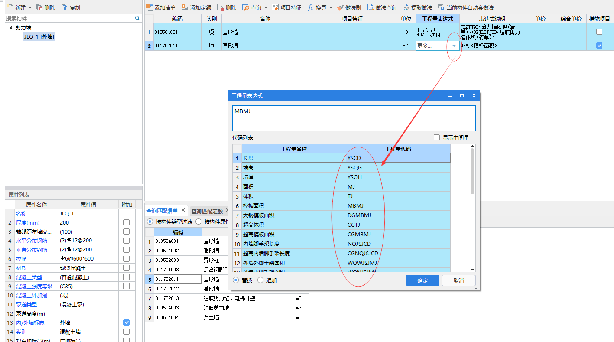Viewport: 614px width, 342px height.
Task: Click the 复制 (Copy) icon
Action: [65, 7]
